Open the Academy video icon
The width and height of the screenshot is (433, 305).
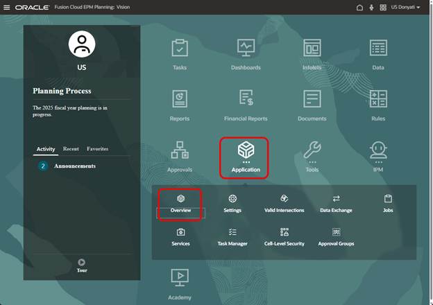[180, 278]
